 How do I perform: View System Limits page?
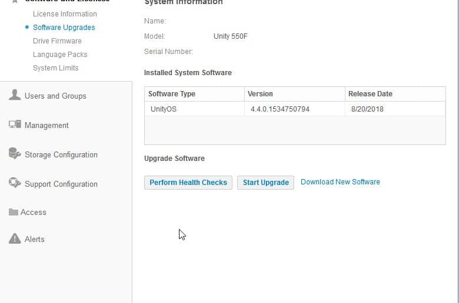(x=56, y=68)
